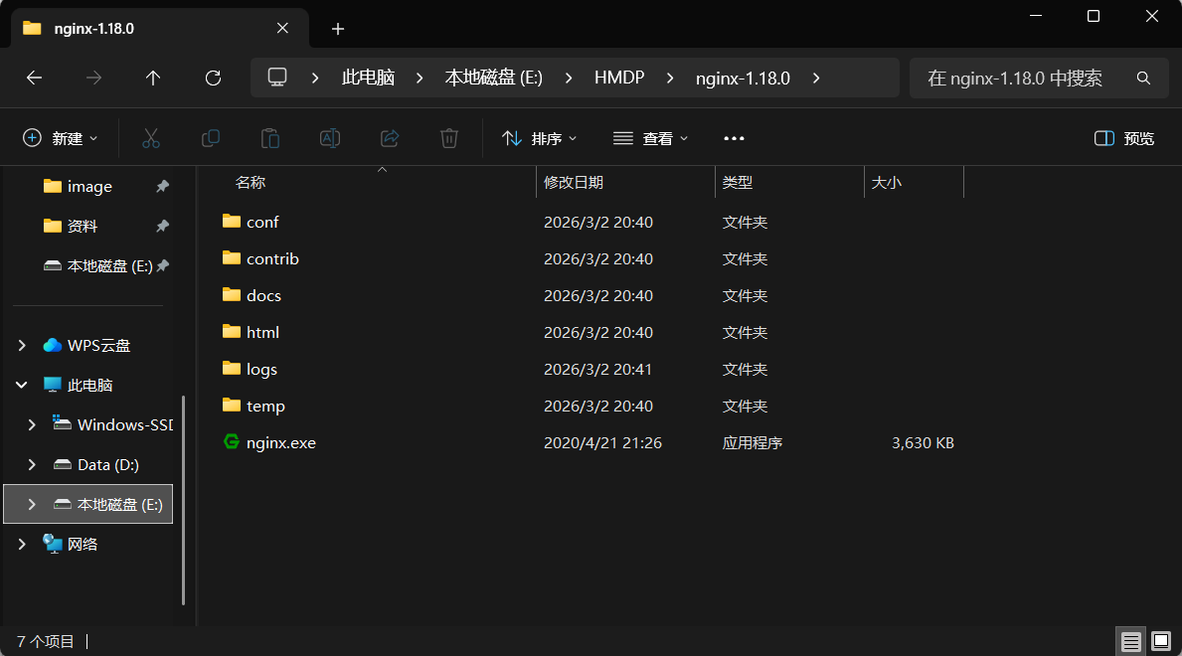Add a new tab with plus button
1182x656 pixels.
pyautogui.click(x=338, y=29)
